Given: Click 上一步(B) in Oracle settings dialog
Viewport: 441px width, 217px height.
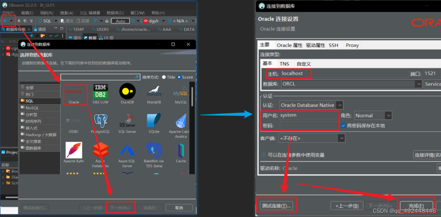Looking at the screenshot, I should (x=347, y=206).
